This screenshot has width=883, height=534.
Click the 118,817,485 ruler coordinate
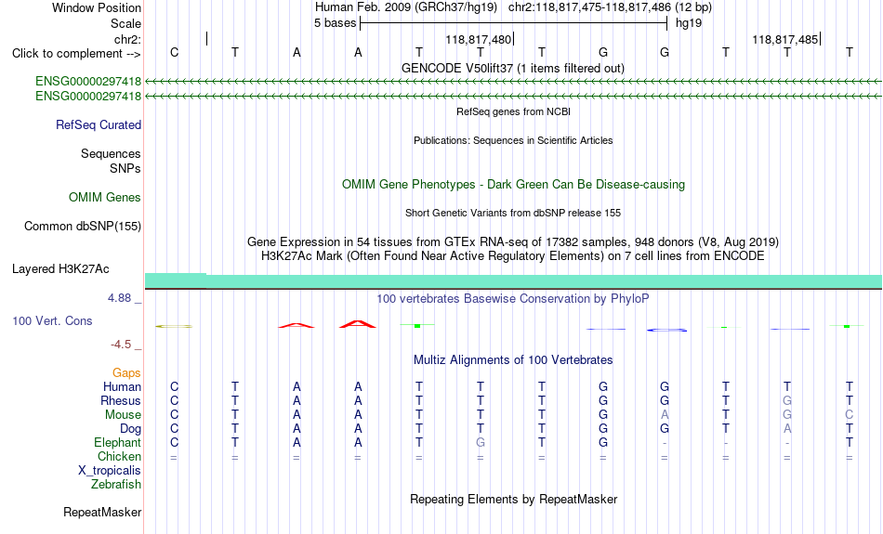tap(785, 39)
